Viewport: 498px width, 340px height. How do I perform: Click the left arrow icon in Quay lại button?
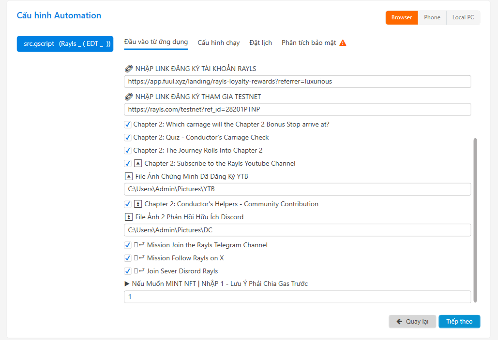399,321
